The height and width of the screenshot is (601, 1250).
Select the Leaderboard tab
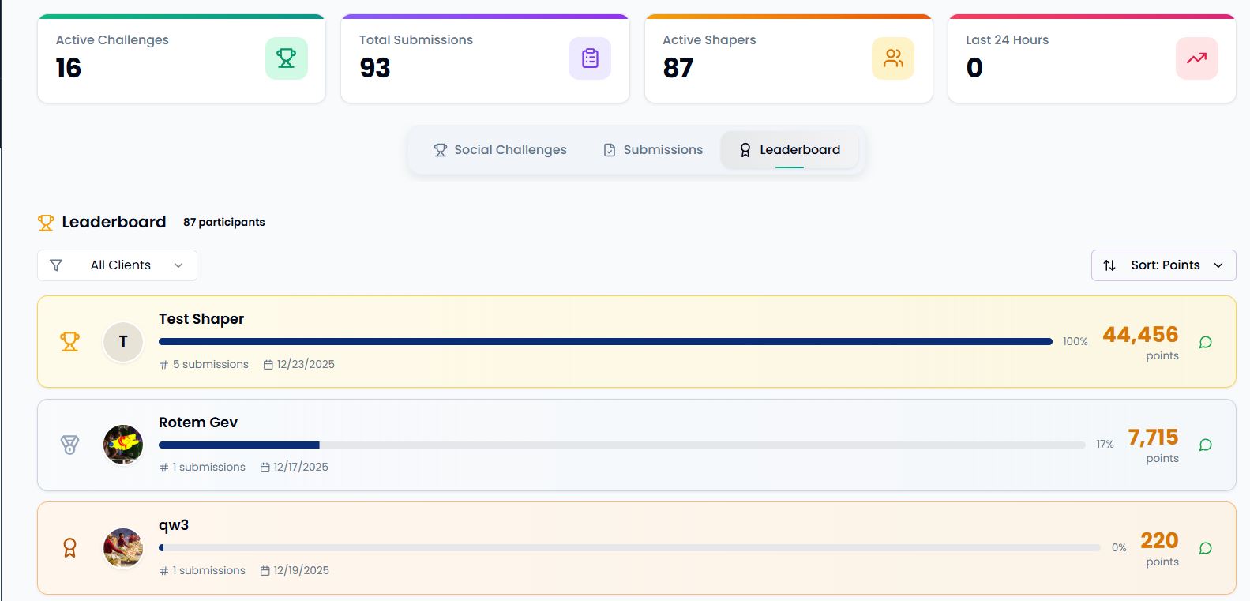pos(790,150)
